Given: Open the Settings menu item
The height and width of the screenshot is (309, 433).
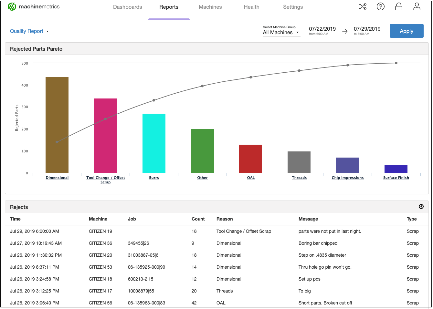Looking at the screenshot, I should pyautogui.click(x=293, y=7).
